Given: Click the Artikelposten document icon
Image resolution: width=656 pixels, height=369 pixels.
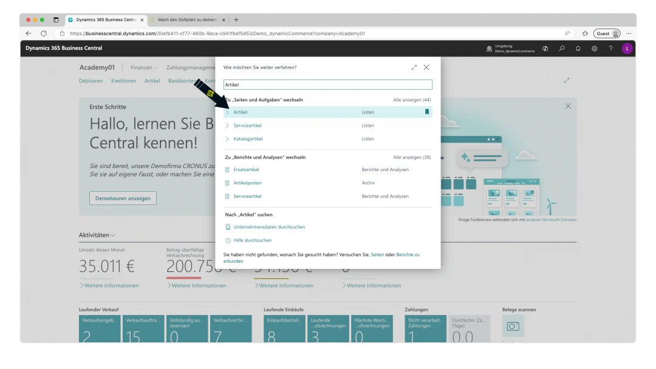Looking at the screenshot, I should click(x=227, y=183).
